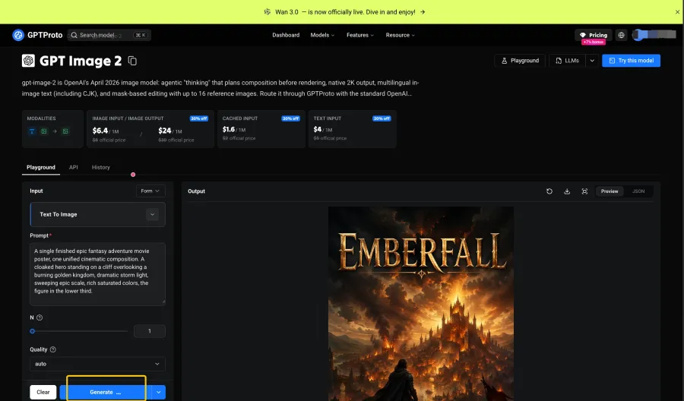The image size is (684, 401).
Task: Adjust the N slider handle
Action: click(32, 331)
